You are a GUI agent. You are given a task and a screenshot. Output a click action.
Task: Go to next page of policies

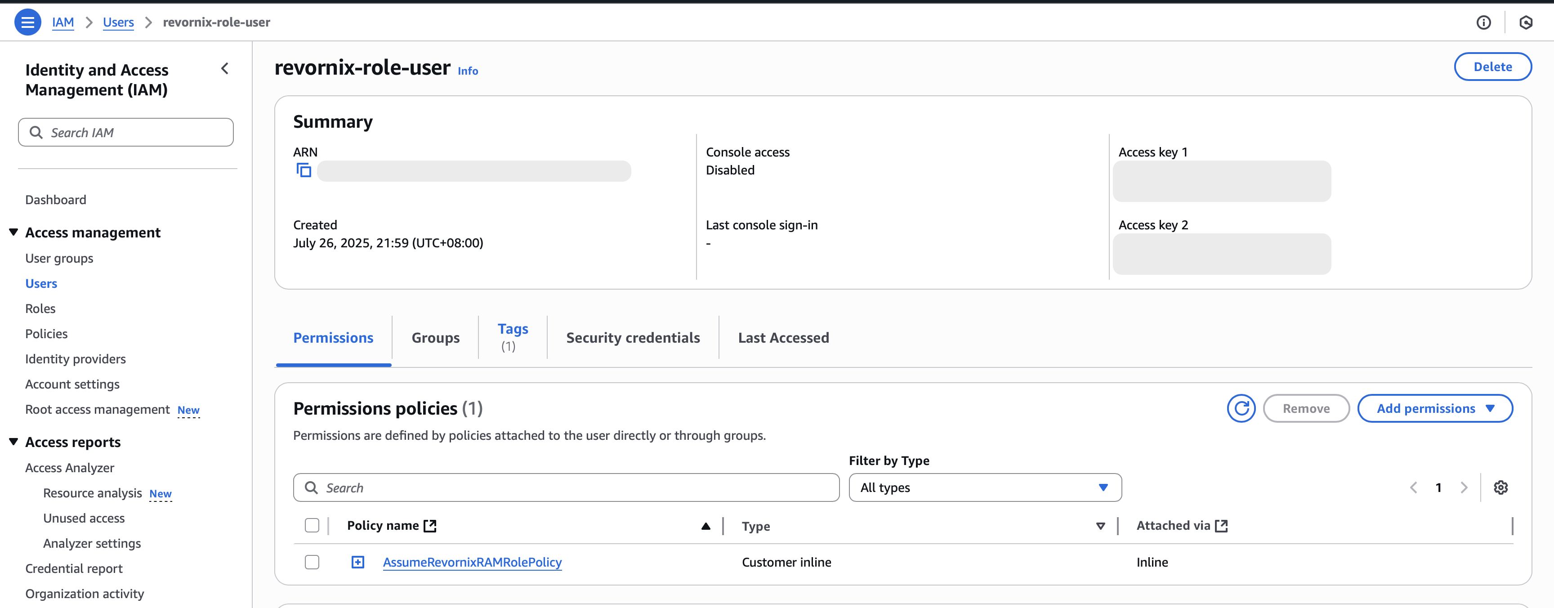click(1464, 487)
